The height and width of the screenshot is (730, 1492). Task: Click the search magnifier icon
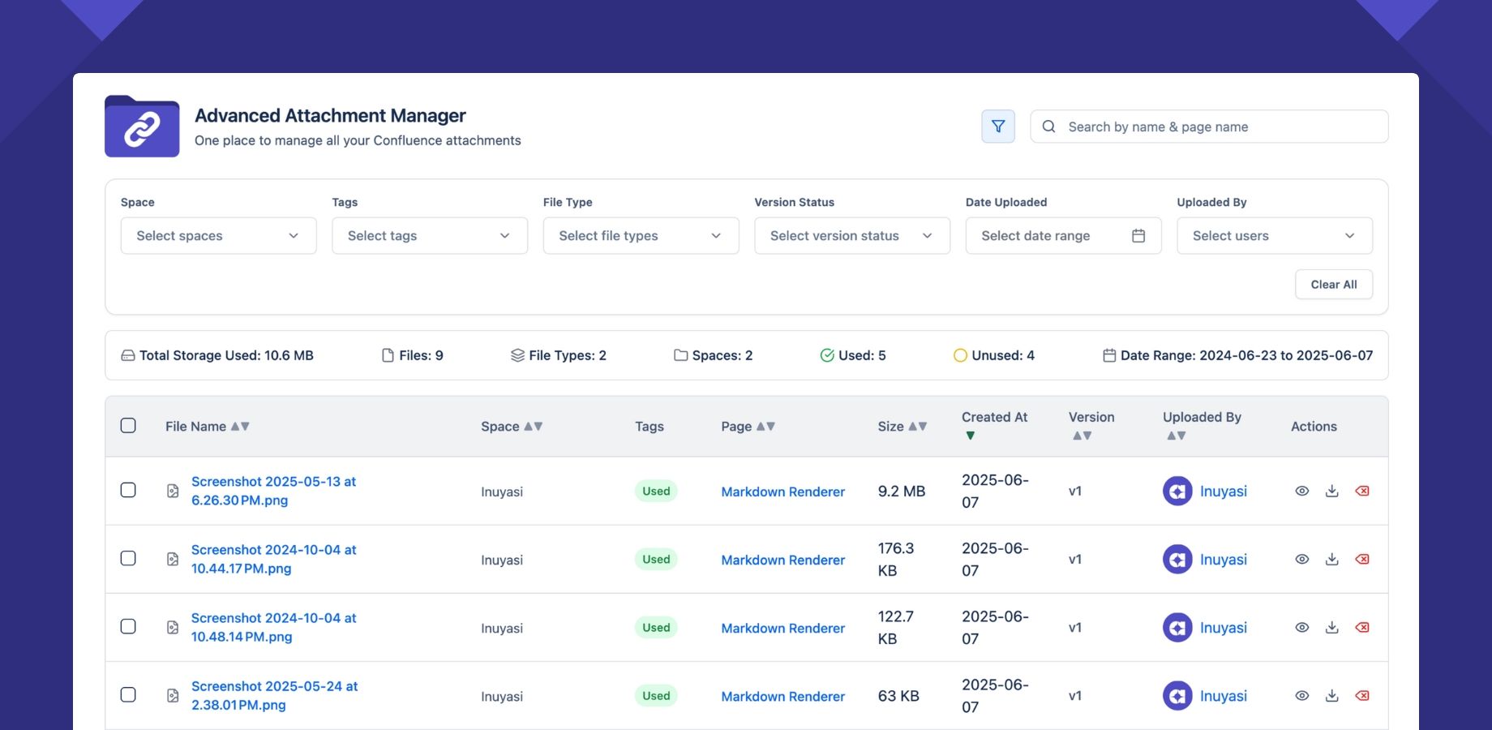pos(1048,127)
